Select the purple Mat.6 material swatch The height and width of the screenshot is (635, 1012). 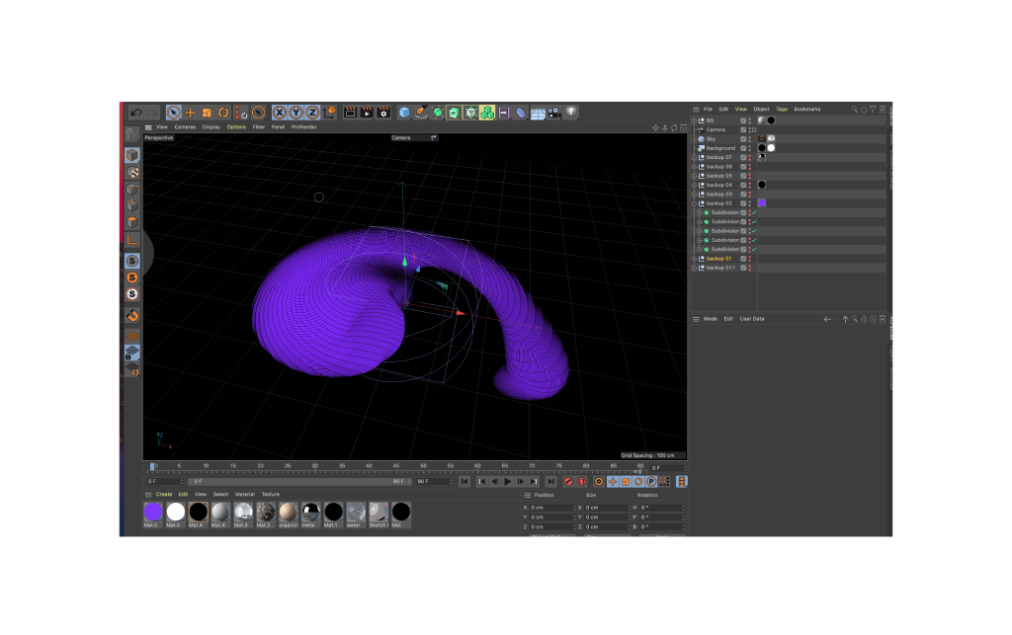pyautogui.click(x=153, y=512)
